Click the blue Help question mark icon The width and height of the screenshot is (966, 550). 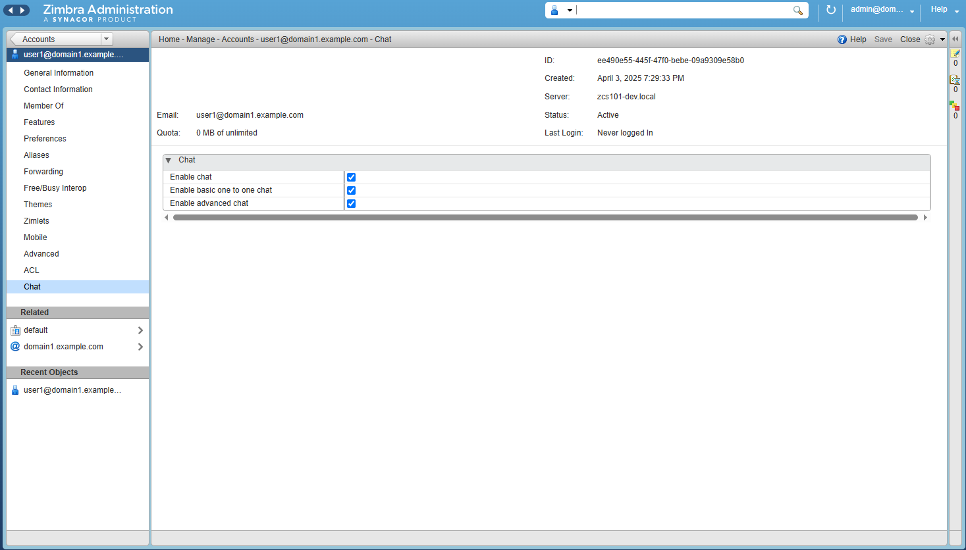point(842,39)
